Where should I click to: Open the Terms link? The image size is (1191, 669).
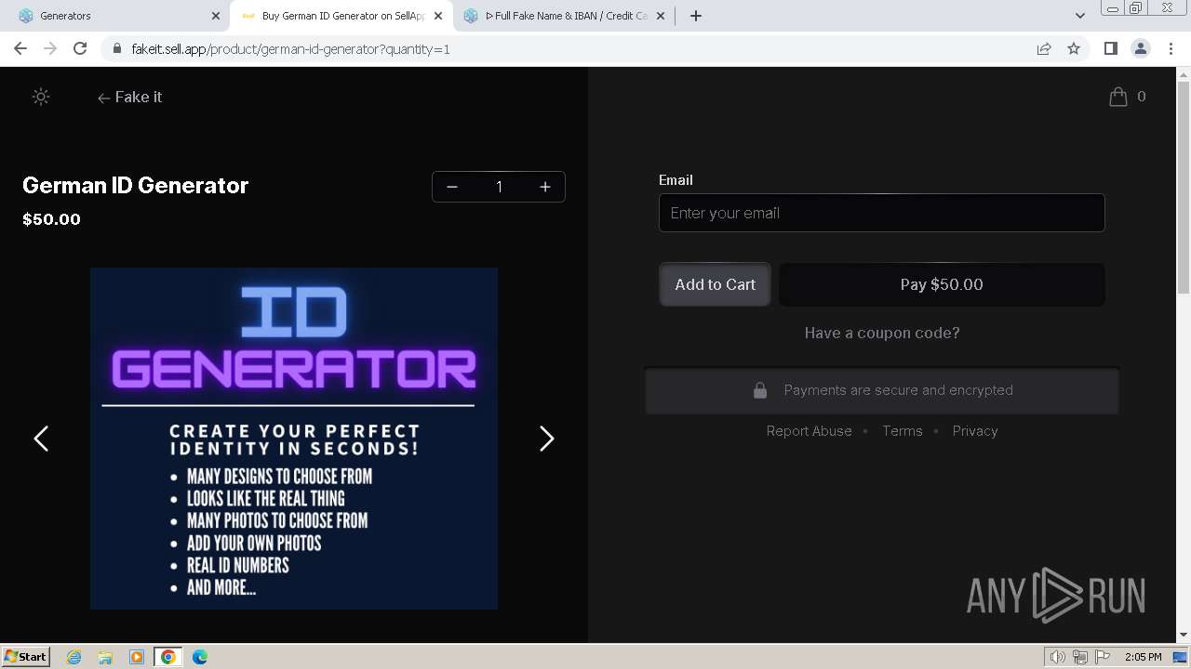coord(903,431)
